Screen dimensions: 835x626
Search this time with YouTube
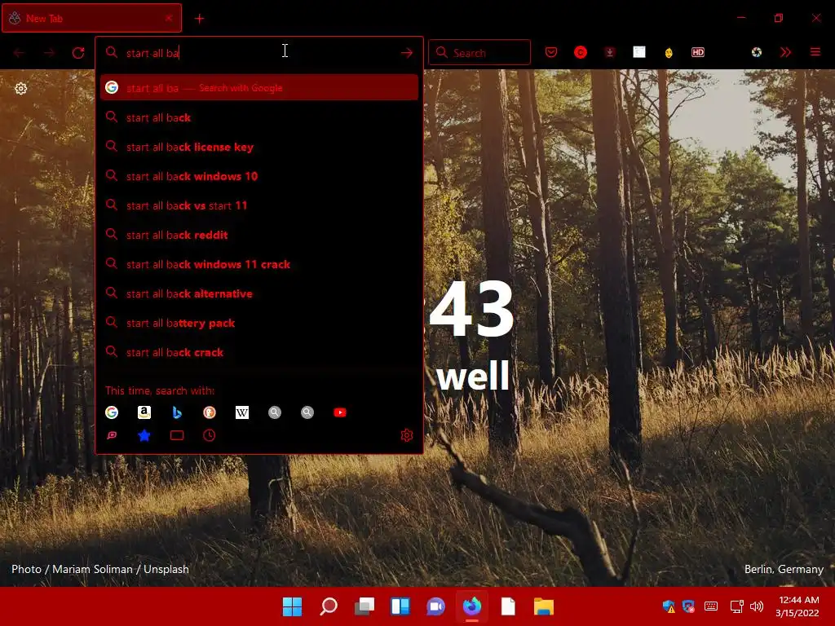click(340, 412)
